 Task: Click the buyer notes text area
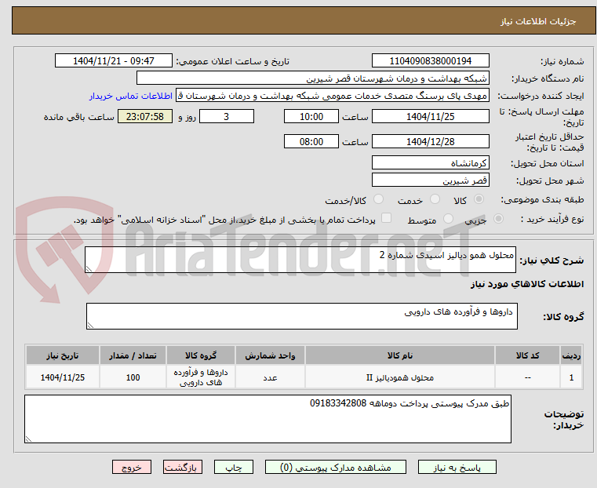click(268, 419)
